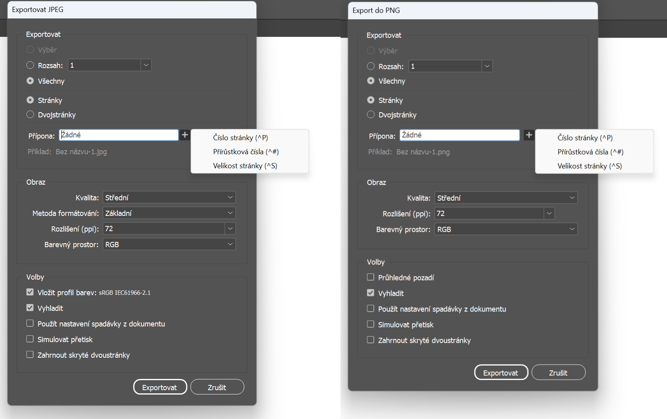Click Zrušit button in the PNG dialog
This screenshot has width=667, height=419.
(x=558, y=373)
